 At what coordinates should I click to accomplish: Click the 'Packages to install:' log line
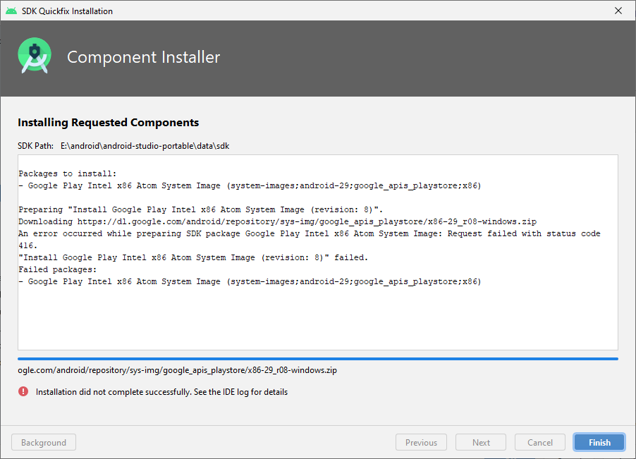point(67,173)
